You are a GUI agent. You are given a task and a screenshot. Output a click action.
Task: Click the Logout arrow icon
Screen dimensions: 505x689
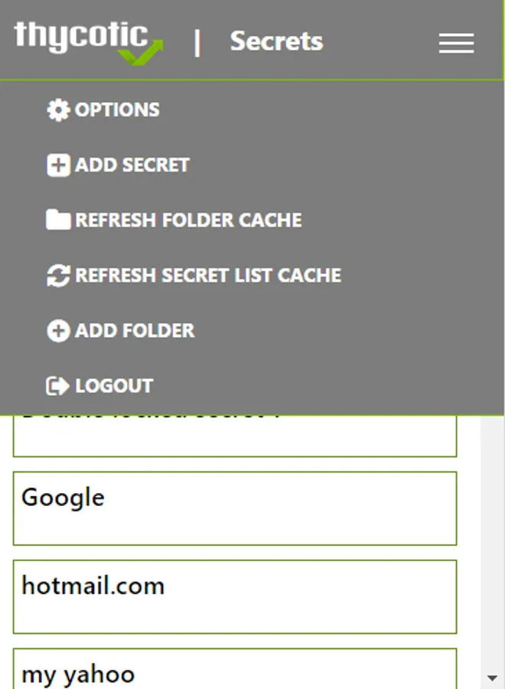tap(57, 386)
